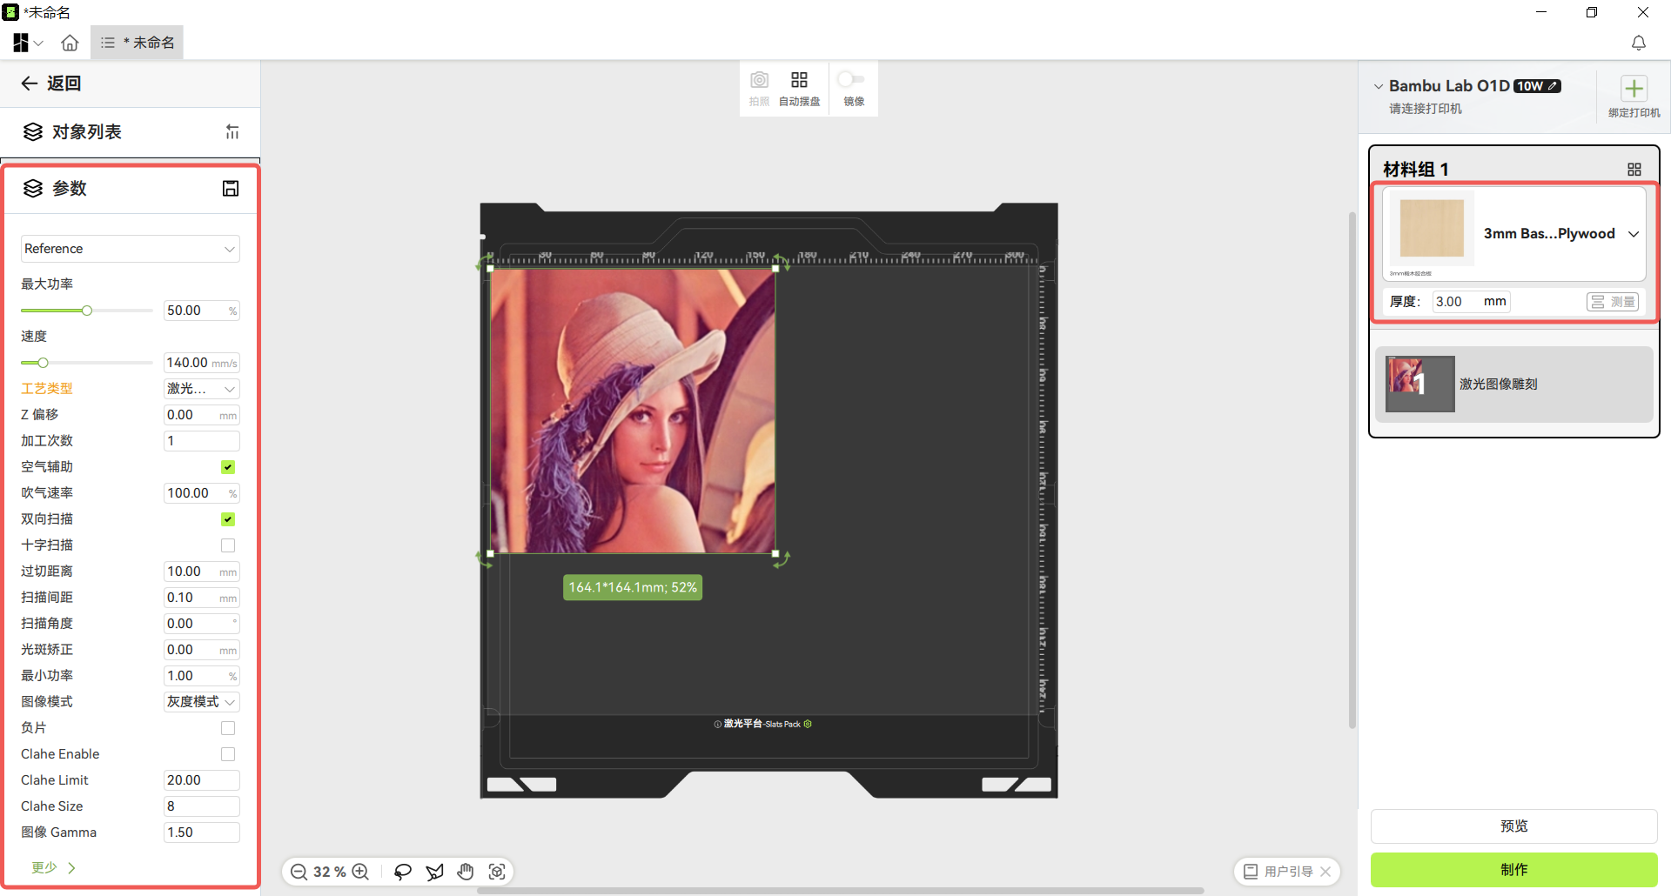Toggle the 镜像 mirror switch
The height and width of the screenshot is (896, 1671).
click(x=851, y=79)
